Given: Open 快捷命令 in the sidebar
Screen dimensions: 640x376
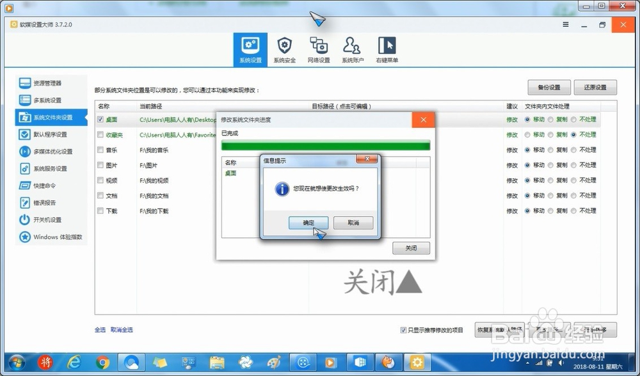Looking at the screenshot, I should pyautogui.click(x=51, y=186).
